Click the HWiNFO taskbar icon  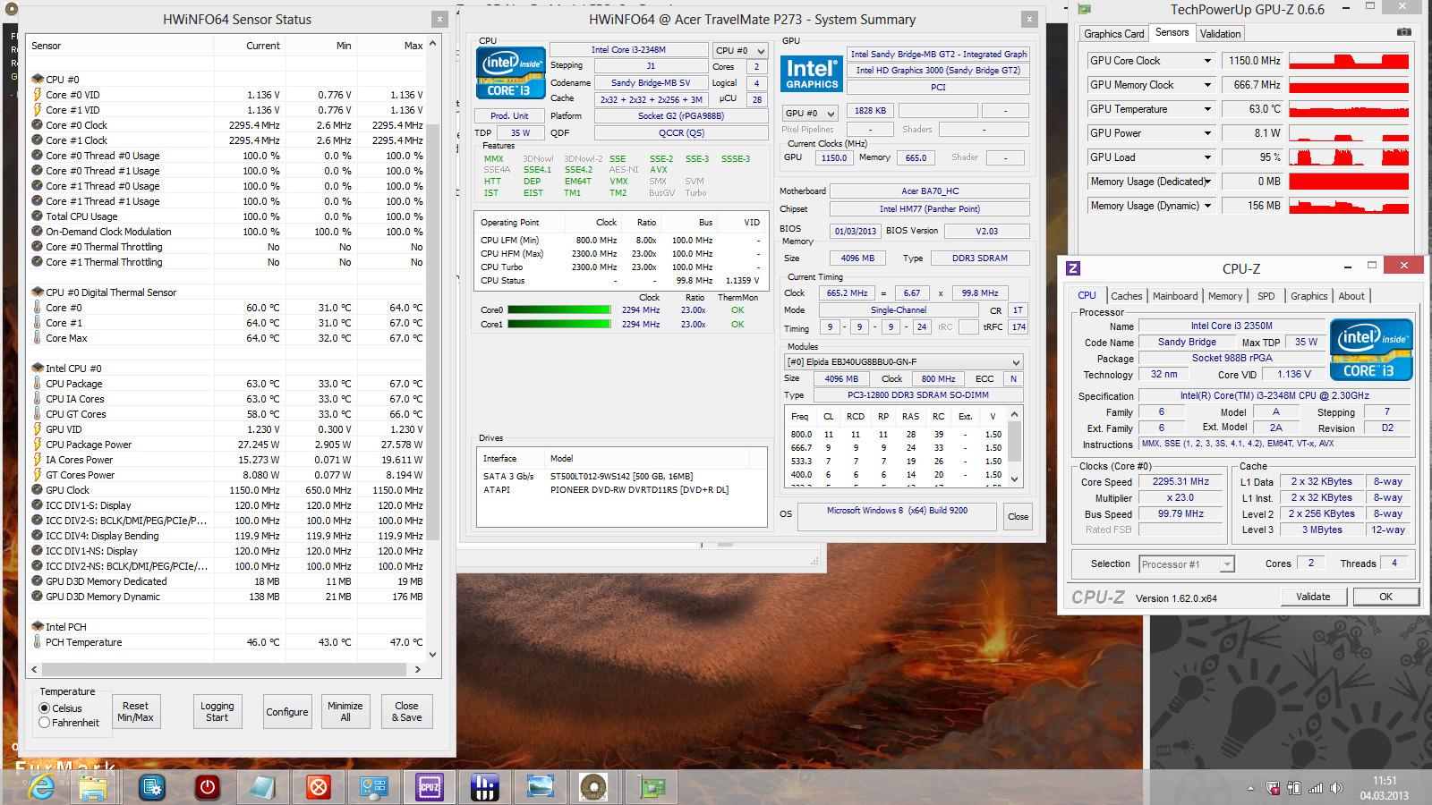pos(484,787)
